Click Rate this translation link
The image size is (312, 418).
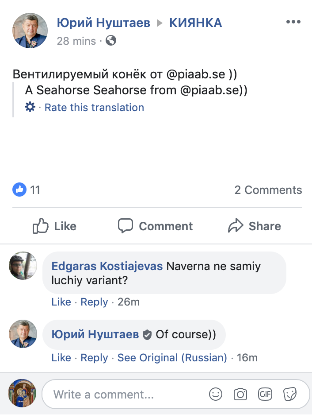coord(94,108)
